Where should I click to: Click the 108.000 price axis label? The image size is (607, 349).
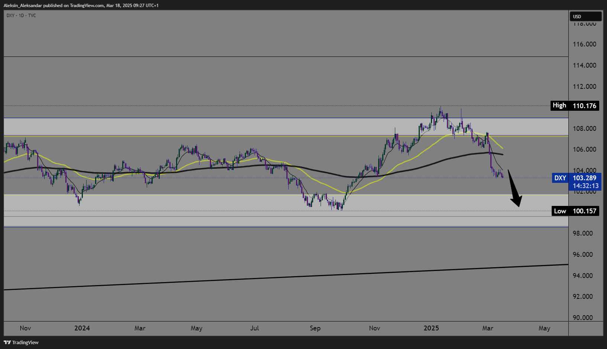(585, 129)
